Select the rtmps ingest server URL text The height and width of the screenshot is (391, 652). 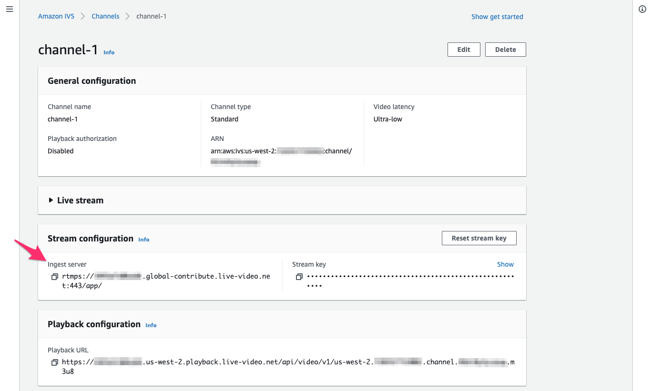tap(166, 281)
